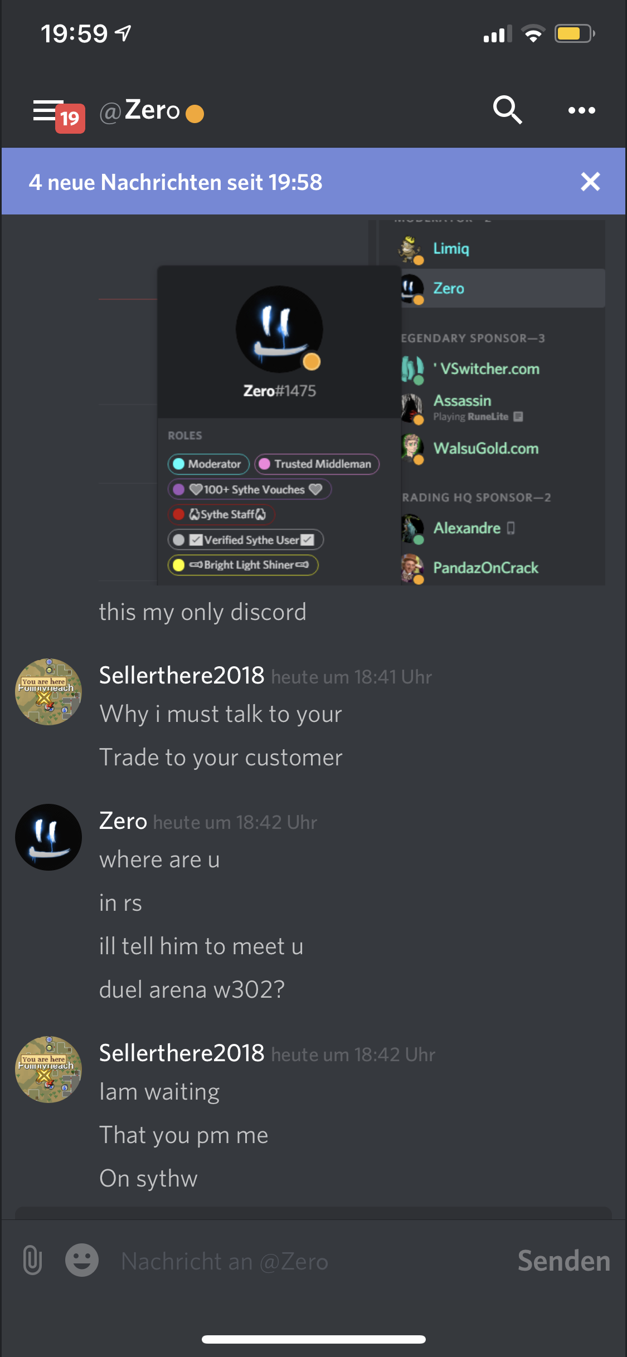This screenshot has width=627, height=1357.
Task: Tap the iOS home indicator bar
Action: [314, 1339]
